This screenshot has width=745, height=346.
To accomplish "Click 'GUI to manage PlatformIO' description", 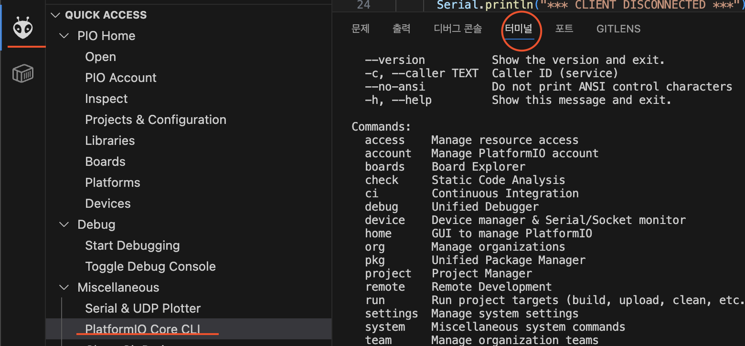I will tap(512, 234).
